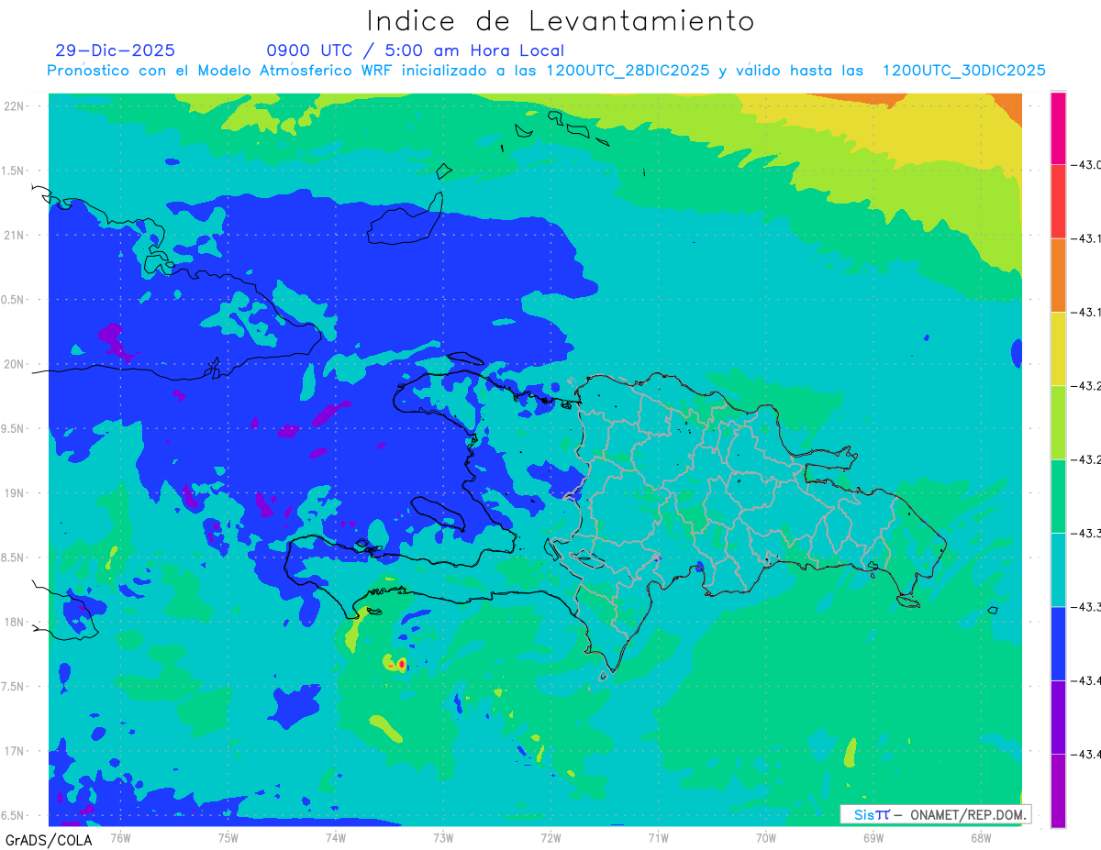
Task: Click the "74W" longitude label
Action: 336,837
